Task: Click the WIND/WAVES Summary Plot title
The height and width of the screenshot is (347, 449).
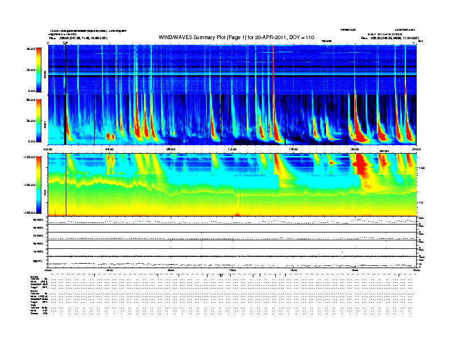Action: [x=236, y=37]
